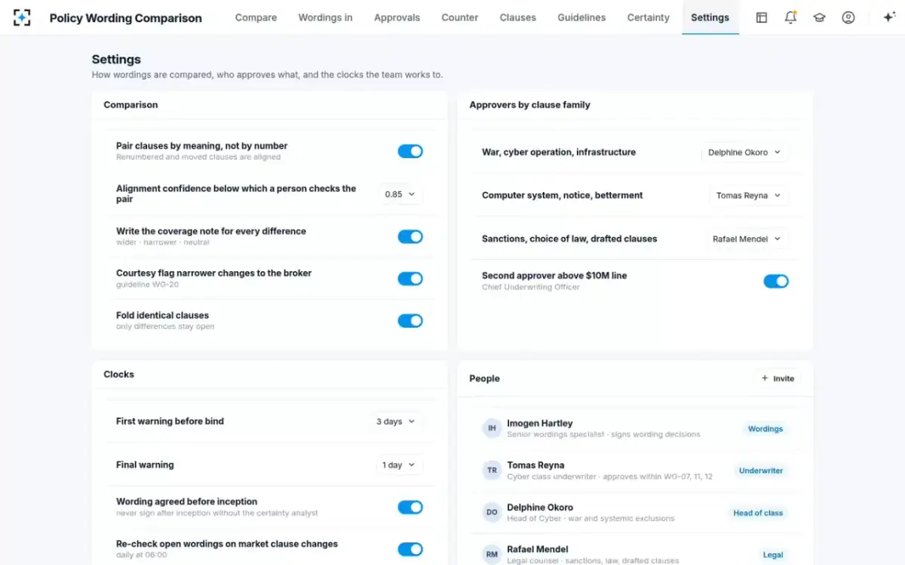Switch to the Wordings in tab

point(325,17)
